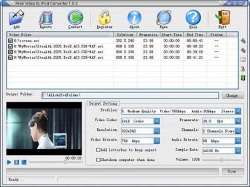This screenshot has width=250, height=187.
Task: Uncheck the Stealth CD1 file checkbox
Action: (10, 46)
